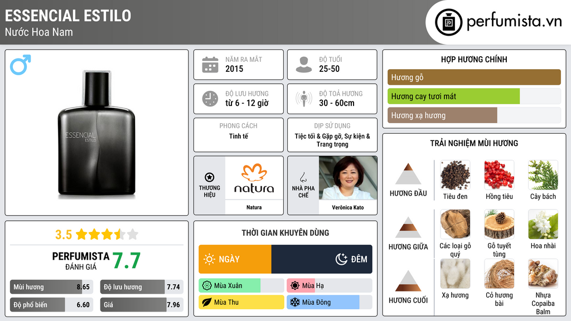
Task: Click the Giá 7.96 score bar
Action: click(x=142, y=305)
